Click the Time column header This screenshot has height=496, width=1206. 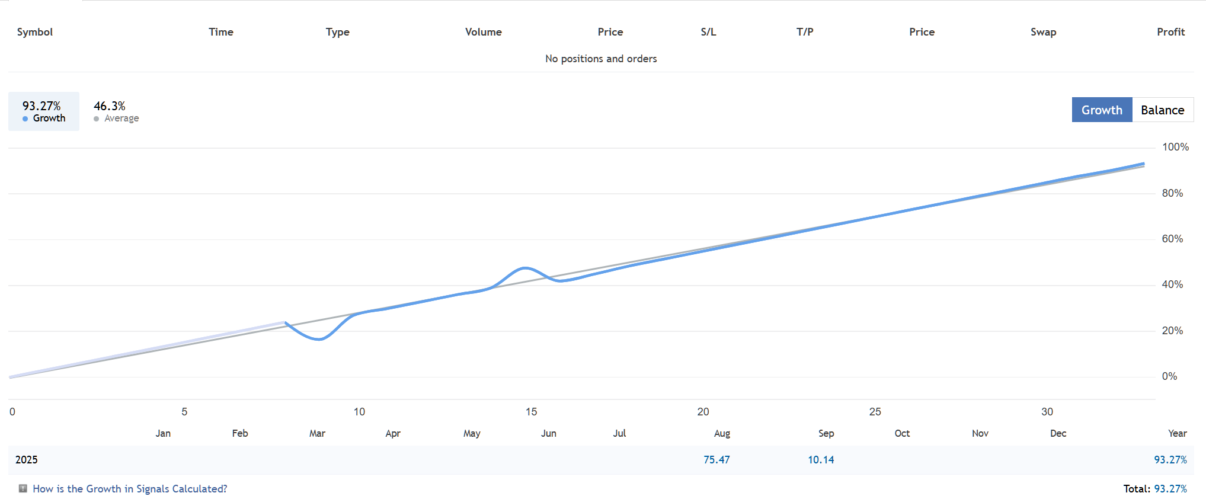coord(220,32)
